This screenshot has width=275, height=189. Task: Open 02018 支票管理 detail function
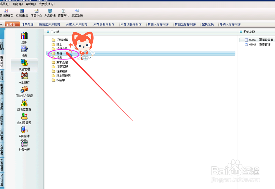(x=258, y=45)
